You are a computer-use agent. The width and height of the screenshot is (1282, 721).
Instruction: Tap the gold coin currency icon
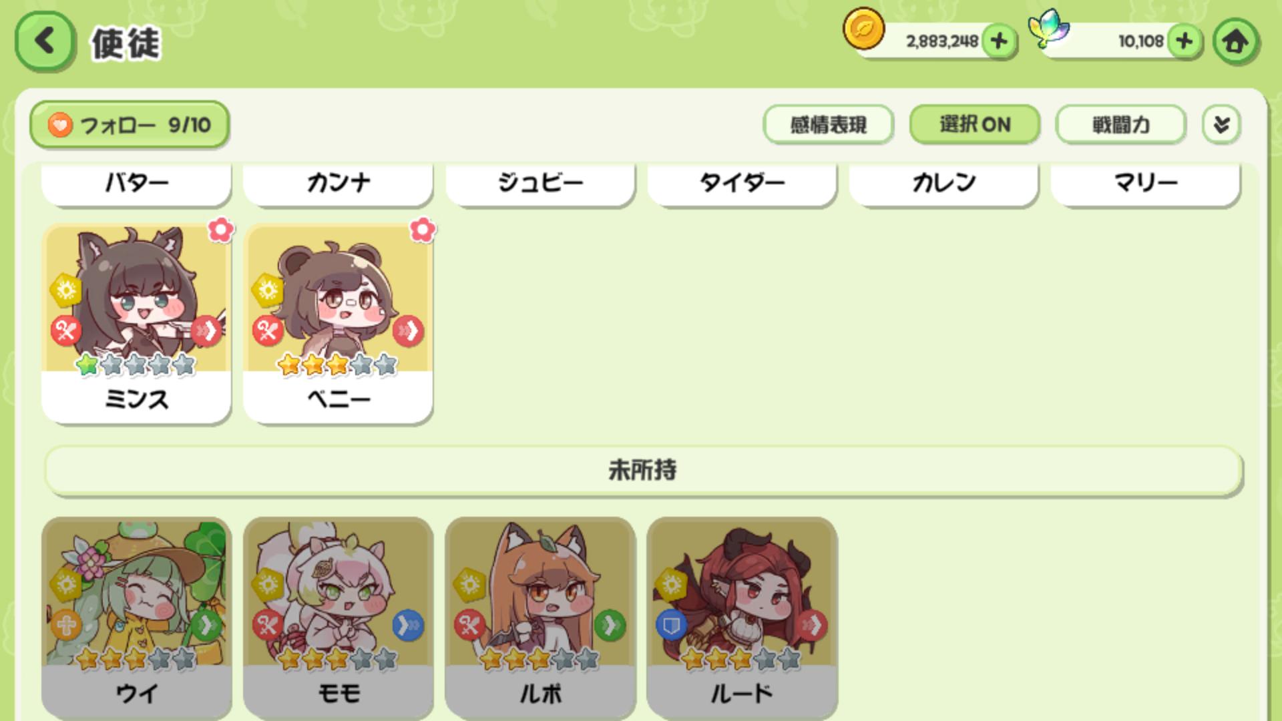[863, 29]
